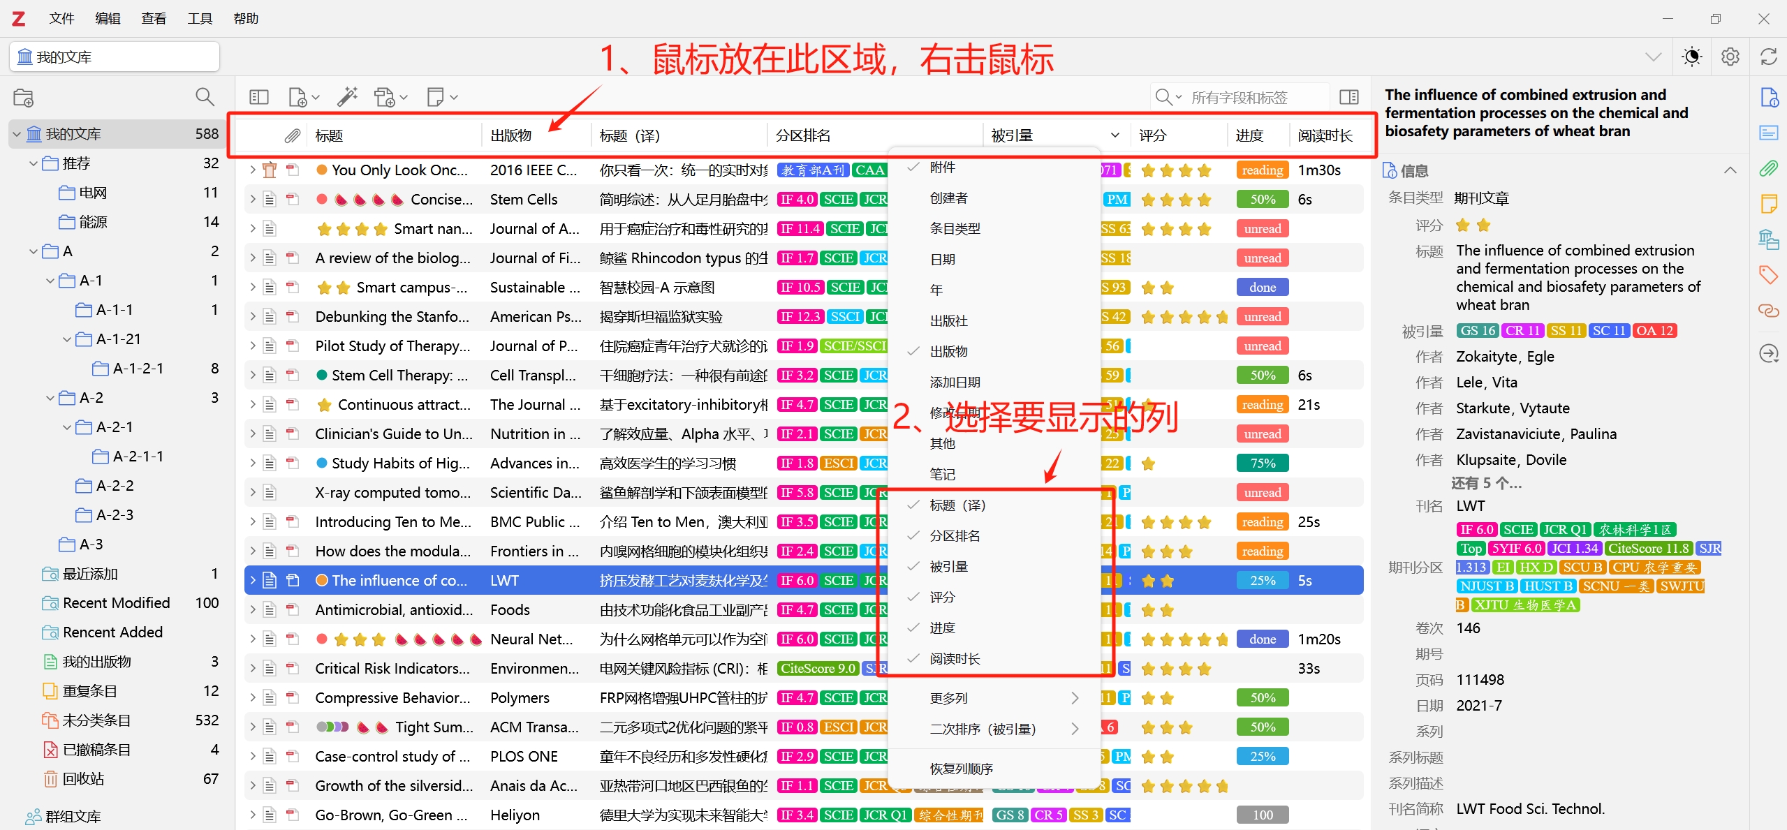Click the 75% reading progress bar
Viewport: 1787px width, 830px height.
1261,462
